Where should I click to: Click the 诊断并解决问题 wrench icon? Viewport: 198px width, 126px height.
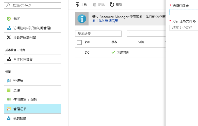click(x=9, y=37)
